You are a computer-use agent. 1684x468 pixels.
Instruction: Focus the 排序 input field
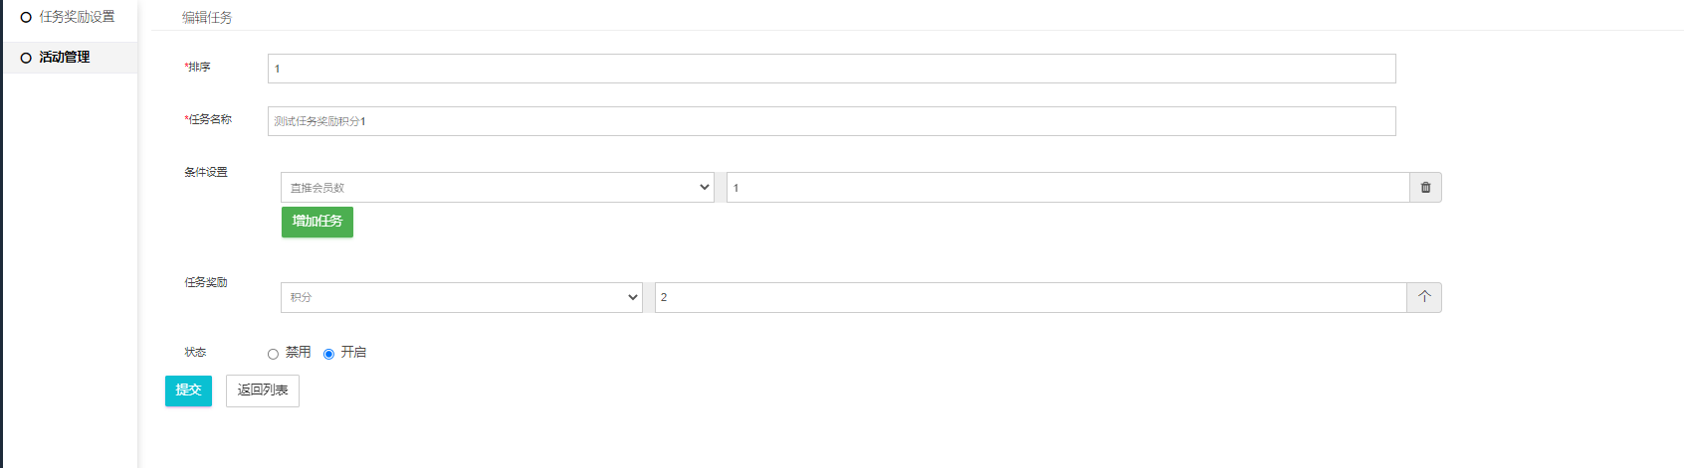[831, 69]
